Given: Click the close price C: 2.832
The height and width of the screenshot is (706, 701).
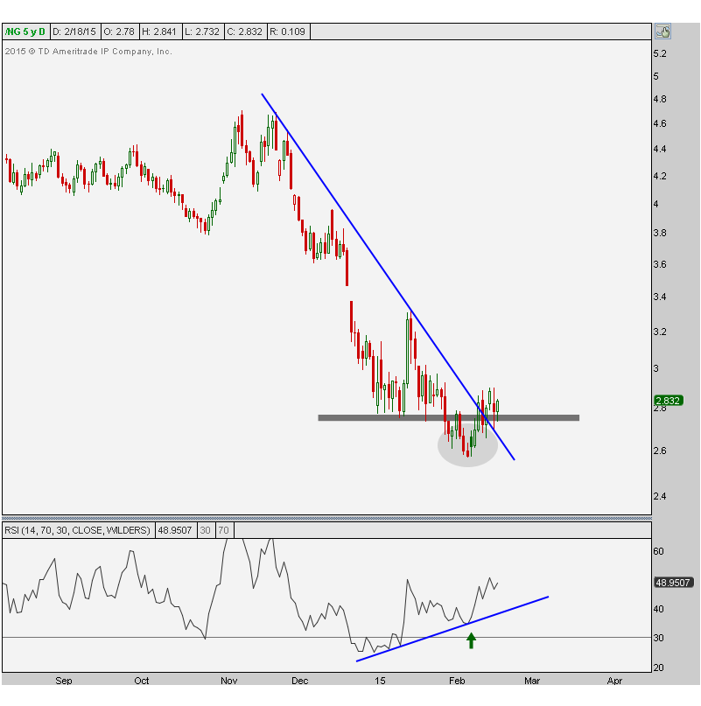Looking at the screenshot, I should coord(245,31).
